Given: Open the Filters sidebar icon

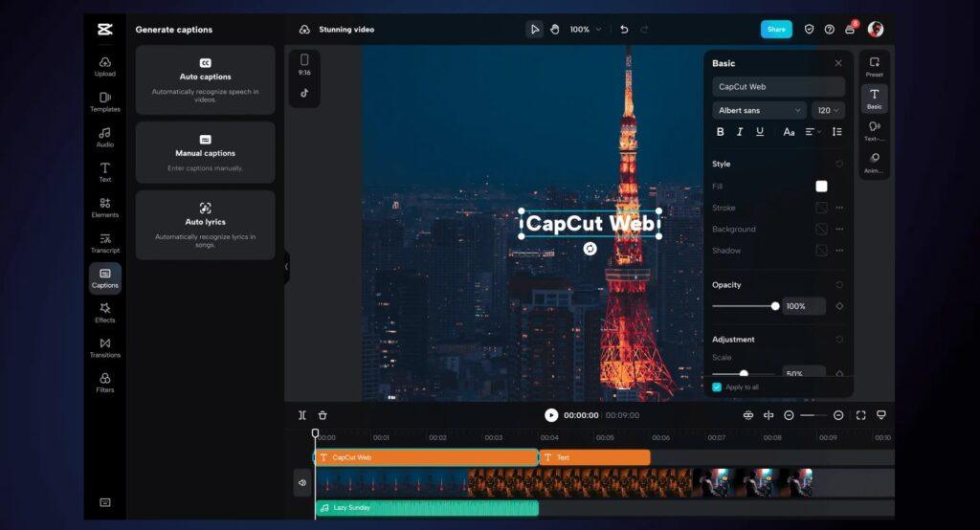Looking at the screenshot, I should pyautogui.click(x=105, y=382).
